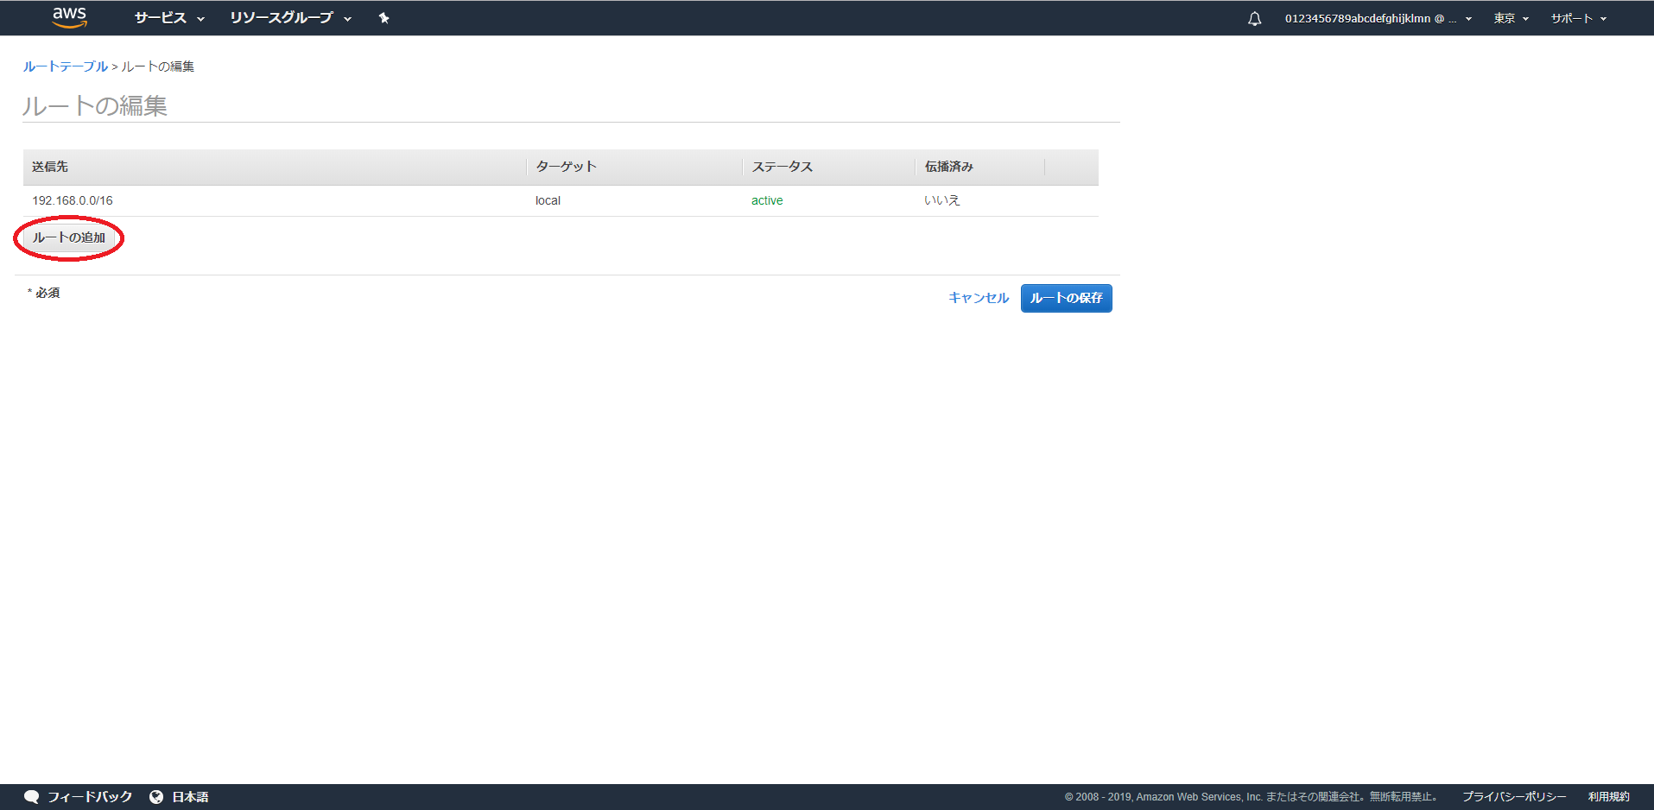Expand the リソースグループ dropdown
Viewport: 1654px width, 810px height.
point(290,18)
